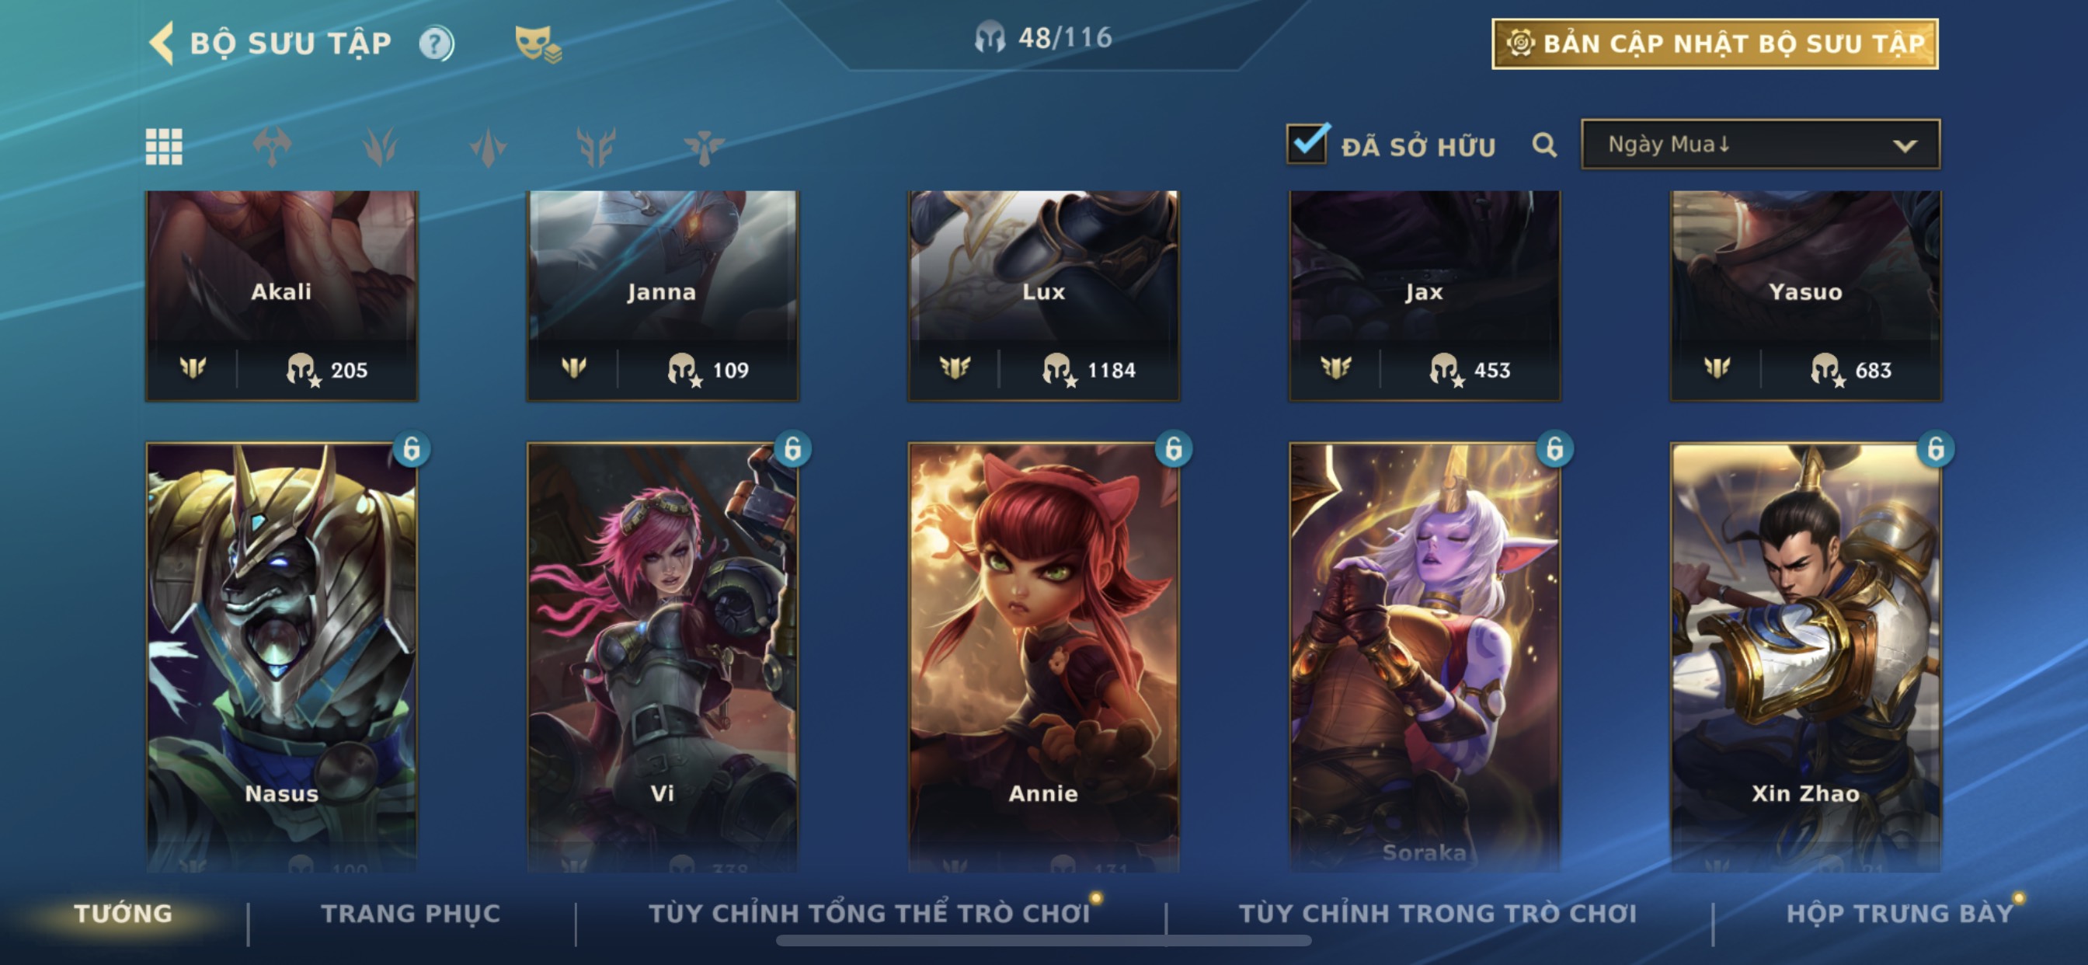This screenshot has height=965, width=2088.
Task: Select the all-champions grid filter icon
Action: pos(164,147)
